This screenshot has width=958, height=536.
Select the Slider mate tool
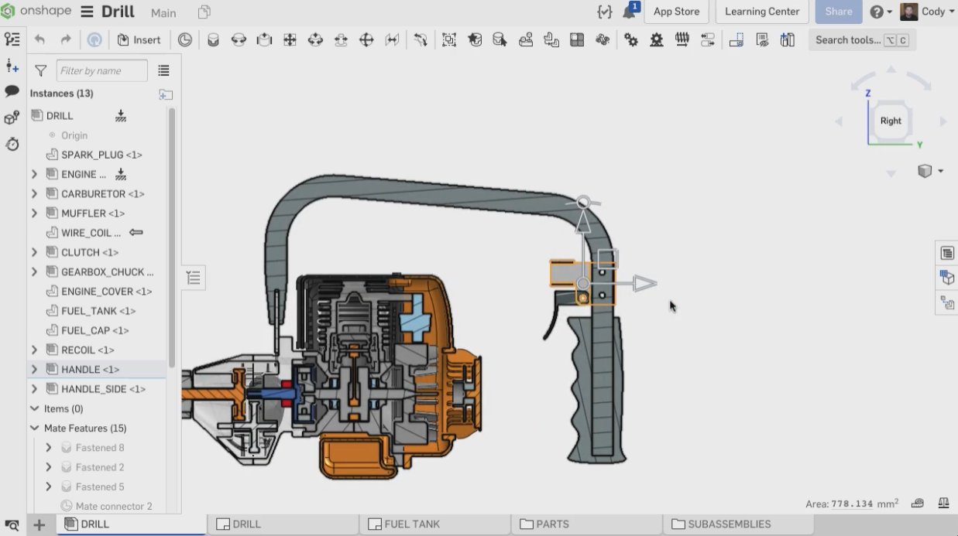(x=264, y=40)
